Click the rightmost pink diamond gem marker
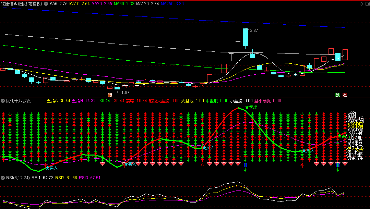This screenshot has height=209, width=370. (345, 163)
